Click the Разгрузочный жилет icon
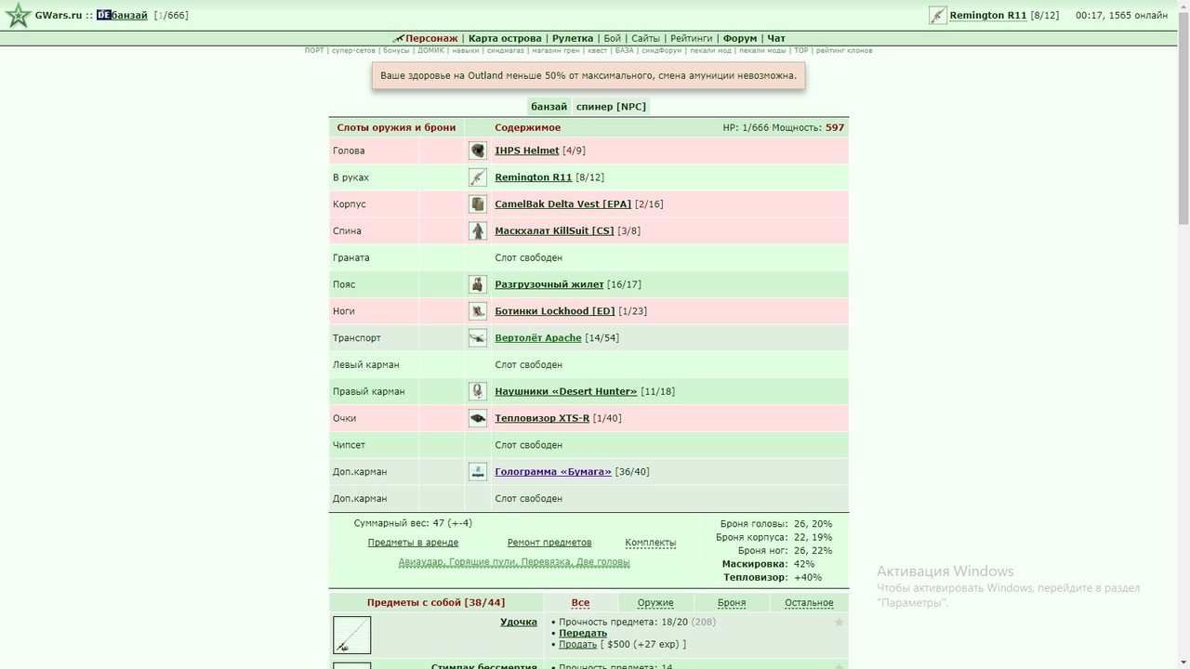The image size is (1190, 669). [478, 284]
